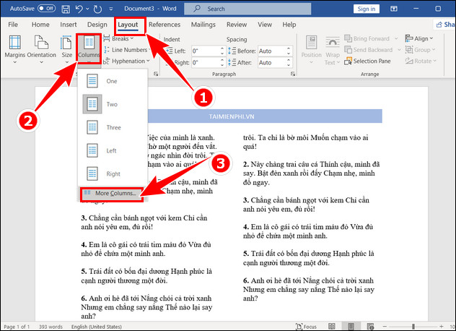Toggle the AutoSave switch
Screen dimensions: 456x331
coord(46,9)
